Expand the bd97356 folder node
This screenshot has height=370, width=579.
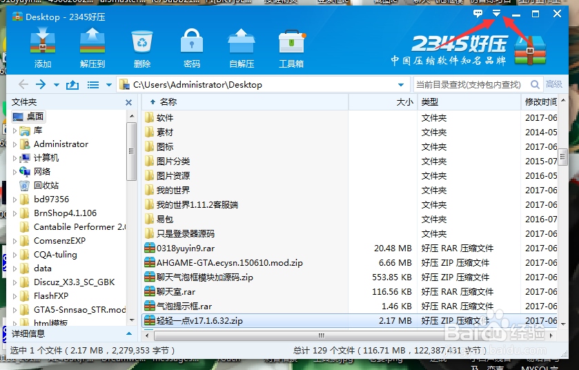[x=14, y=199]
